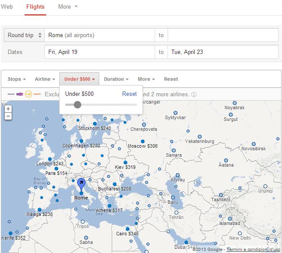Select the Moscow $306 map marker

click(143, 141)
